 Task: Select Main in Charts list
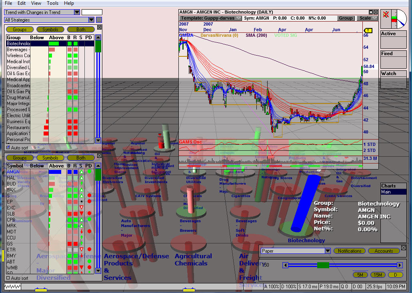[393, 192]
